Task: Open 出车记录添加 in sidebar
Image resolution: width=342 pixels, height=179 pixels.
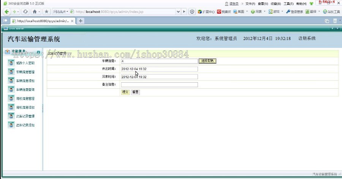Action: click(x=21, y=125)
